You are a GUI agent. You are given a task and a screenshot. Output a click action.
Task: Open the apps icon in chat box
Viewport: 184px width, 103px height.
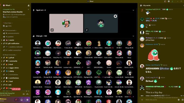coord(183,100)
